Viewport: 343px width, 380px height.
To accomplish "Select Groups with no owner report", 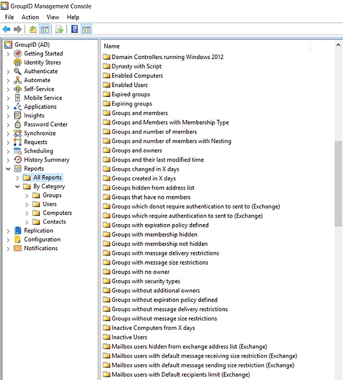I will pyautogui.click(x=141, y=272).
